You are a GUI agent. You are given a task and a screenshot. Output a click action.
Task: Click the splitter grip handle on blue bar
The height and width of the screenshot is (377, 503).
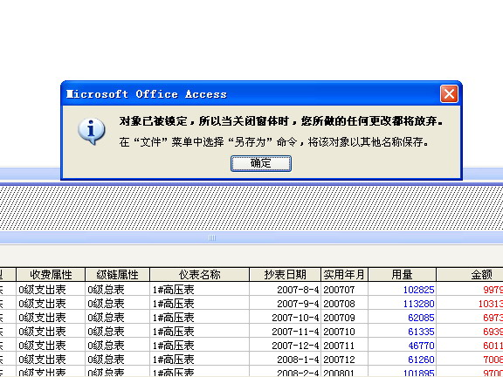coord(211,237)
